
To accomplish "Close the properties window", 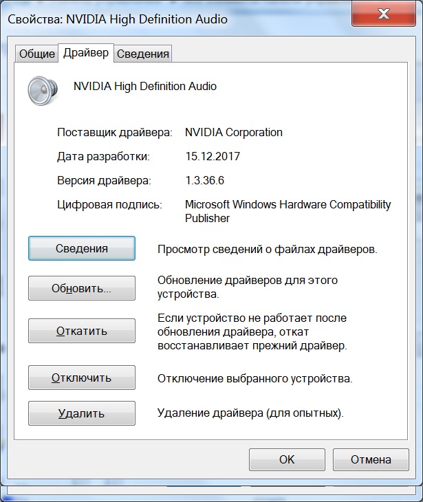I will (x=386, y=13).
